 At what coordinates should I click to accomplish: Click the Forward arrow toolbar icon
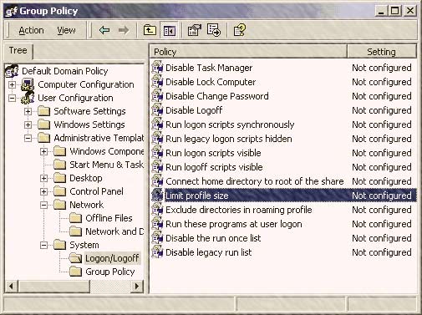tap(124, 30)
